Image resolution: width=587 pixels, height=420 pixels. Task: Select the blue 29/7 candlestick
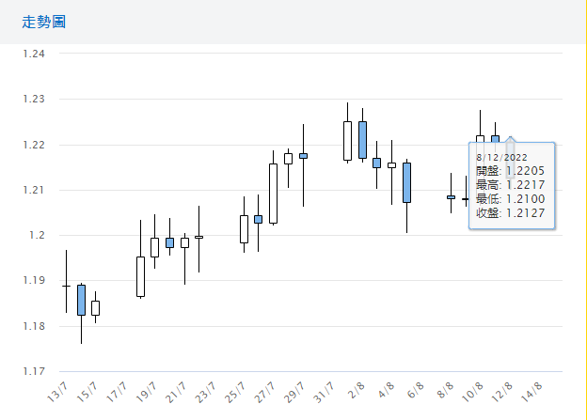pos(303,155)
